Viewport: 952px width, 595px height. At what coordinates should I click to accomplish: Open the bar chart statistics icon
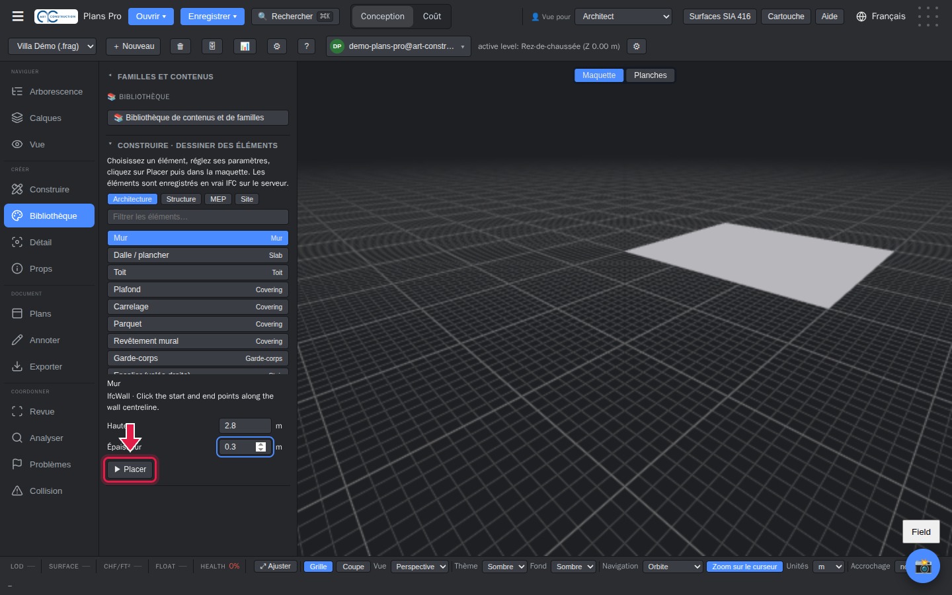[245, 46]
